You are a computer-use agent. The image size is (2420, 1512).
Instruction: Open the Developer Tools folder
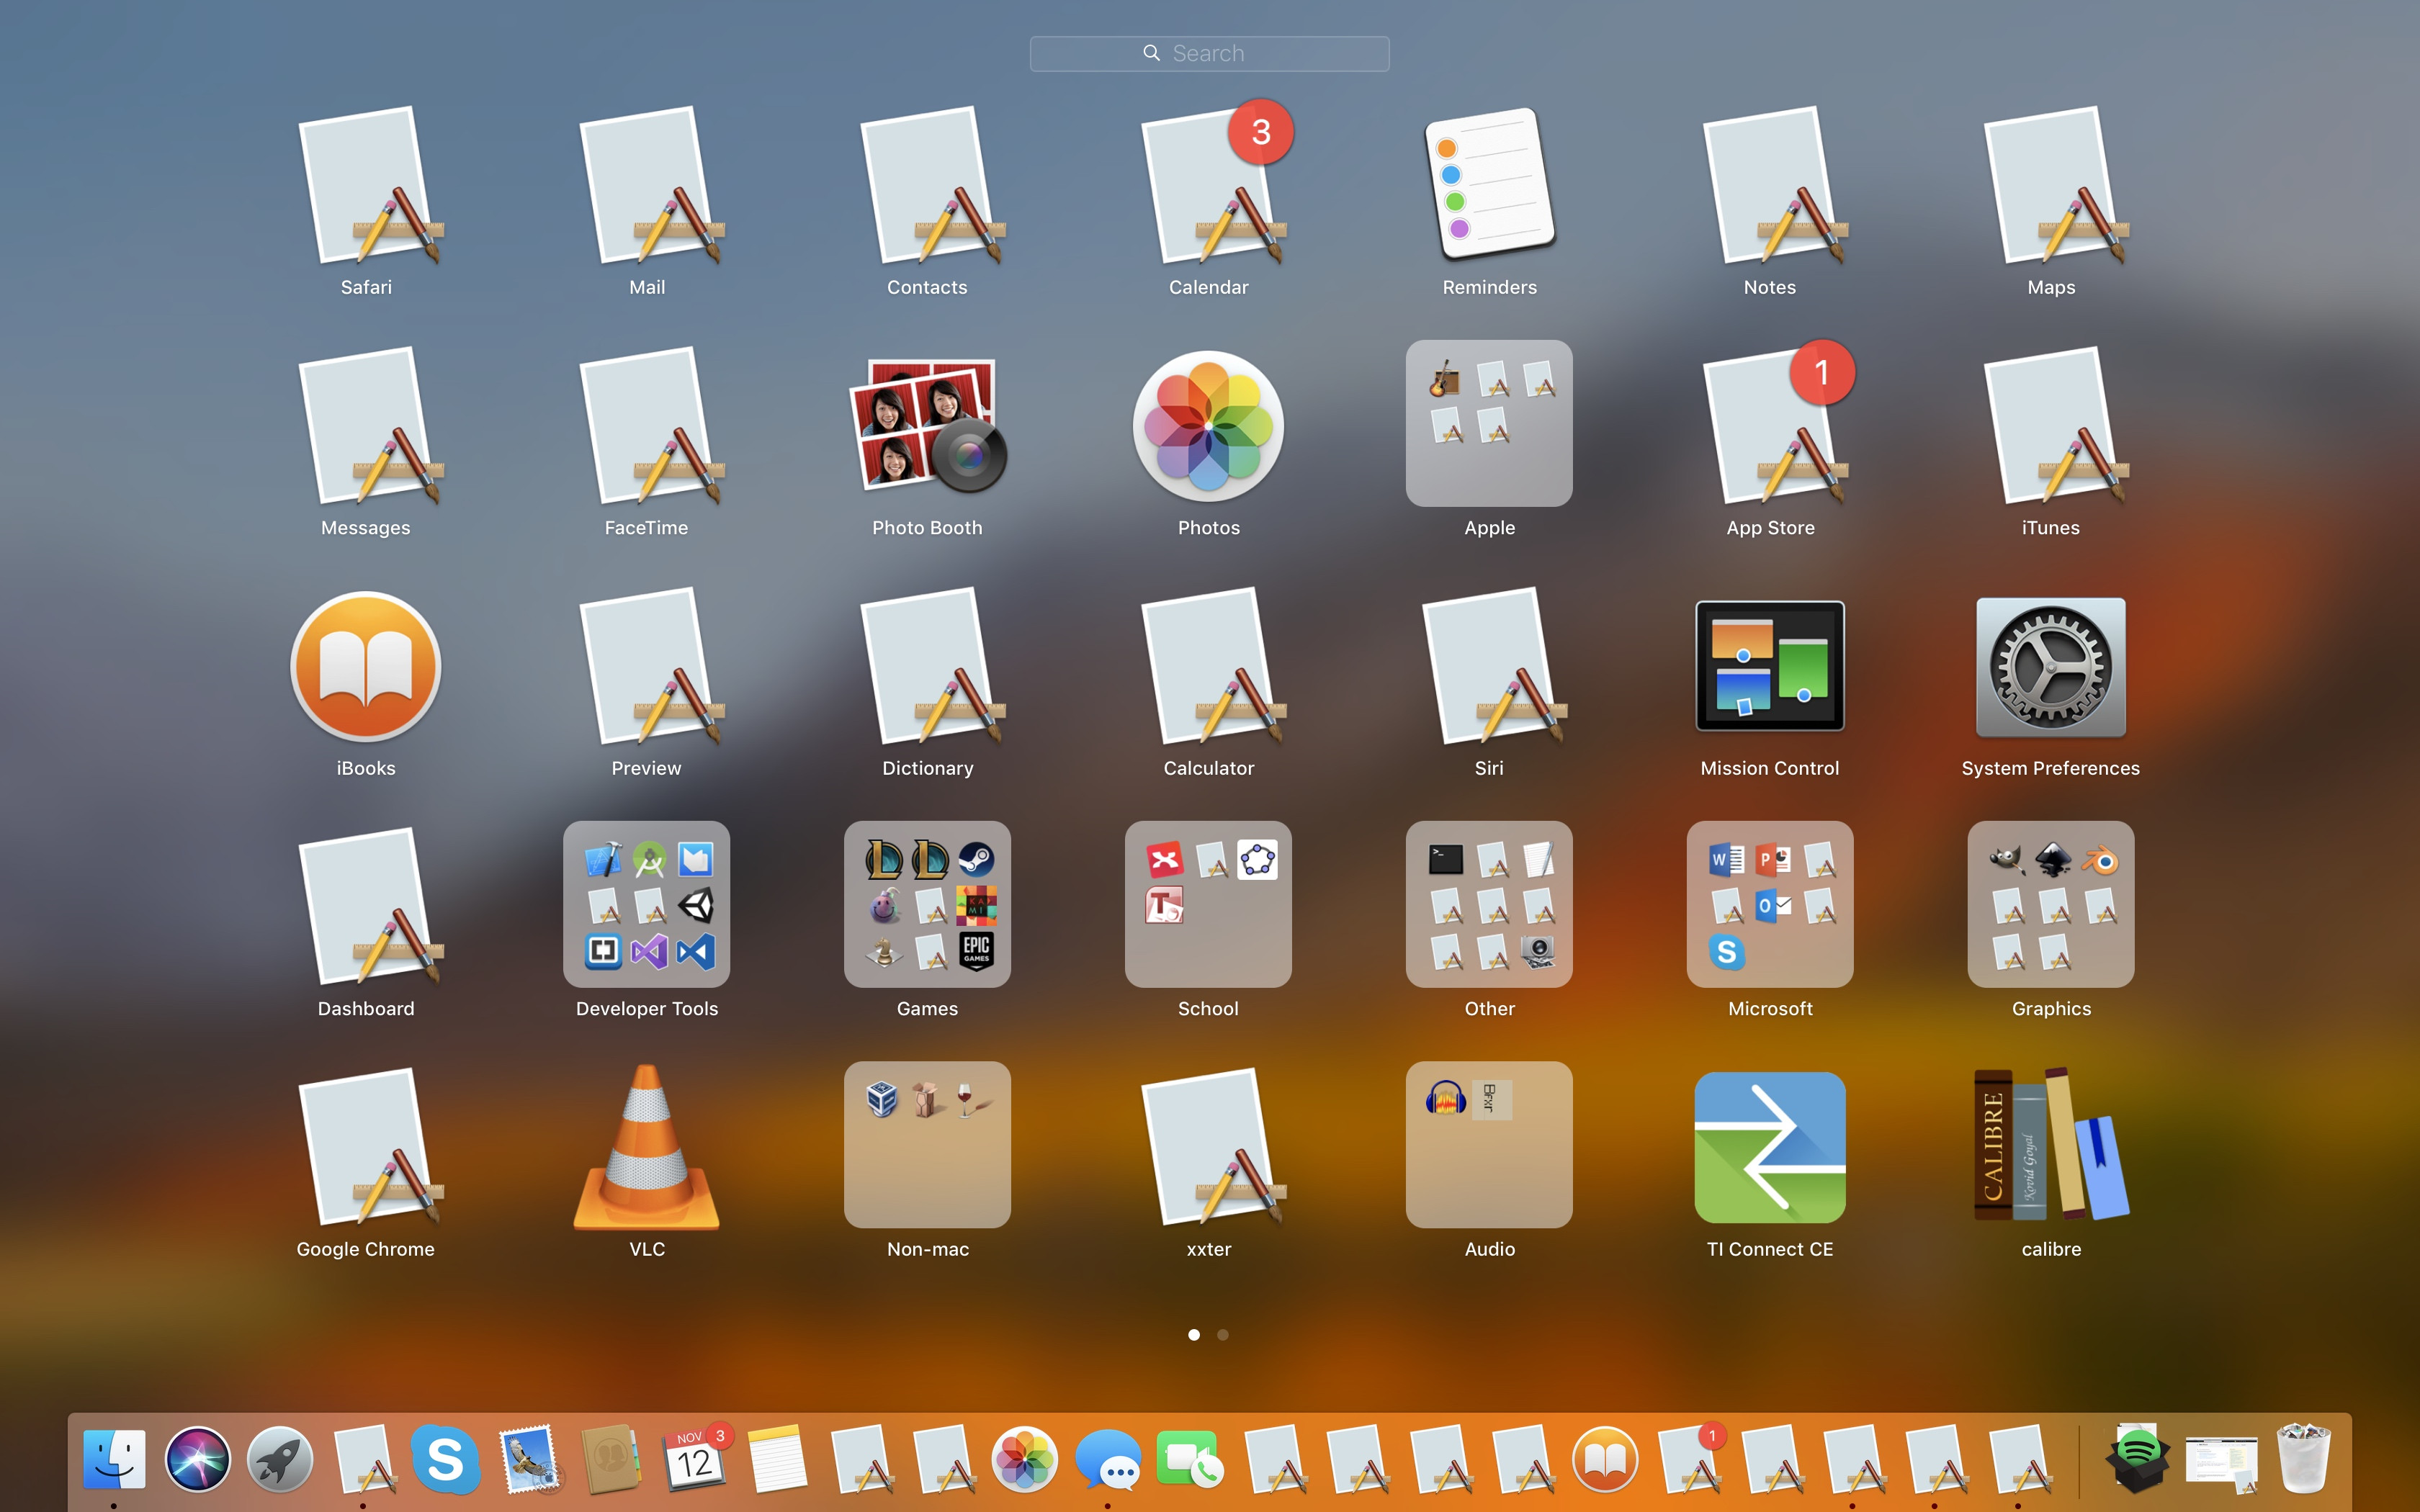pyautogui.click(x=646, y=905)
